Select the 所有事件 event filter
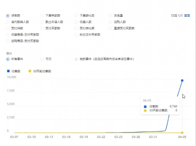Screen dimensions: 196x146 pyautogui.click(x=8, y=59)
